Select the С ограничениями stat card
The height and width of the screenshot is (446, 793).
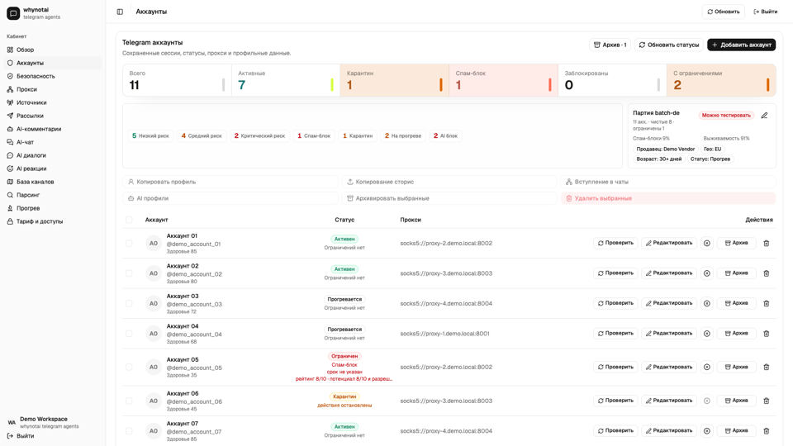tap(721, 80)
